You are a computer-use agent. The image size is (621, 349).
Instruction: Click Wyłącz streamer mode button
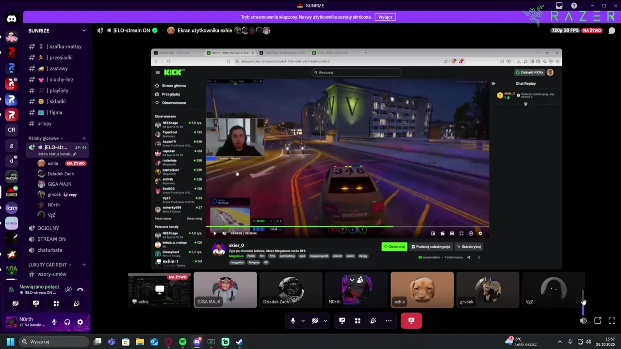click(x=385, y=17)
